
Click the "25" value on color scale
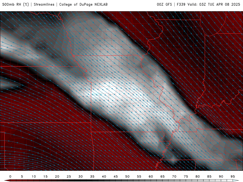tap(69, 177)
